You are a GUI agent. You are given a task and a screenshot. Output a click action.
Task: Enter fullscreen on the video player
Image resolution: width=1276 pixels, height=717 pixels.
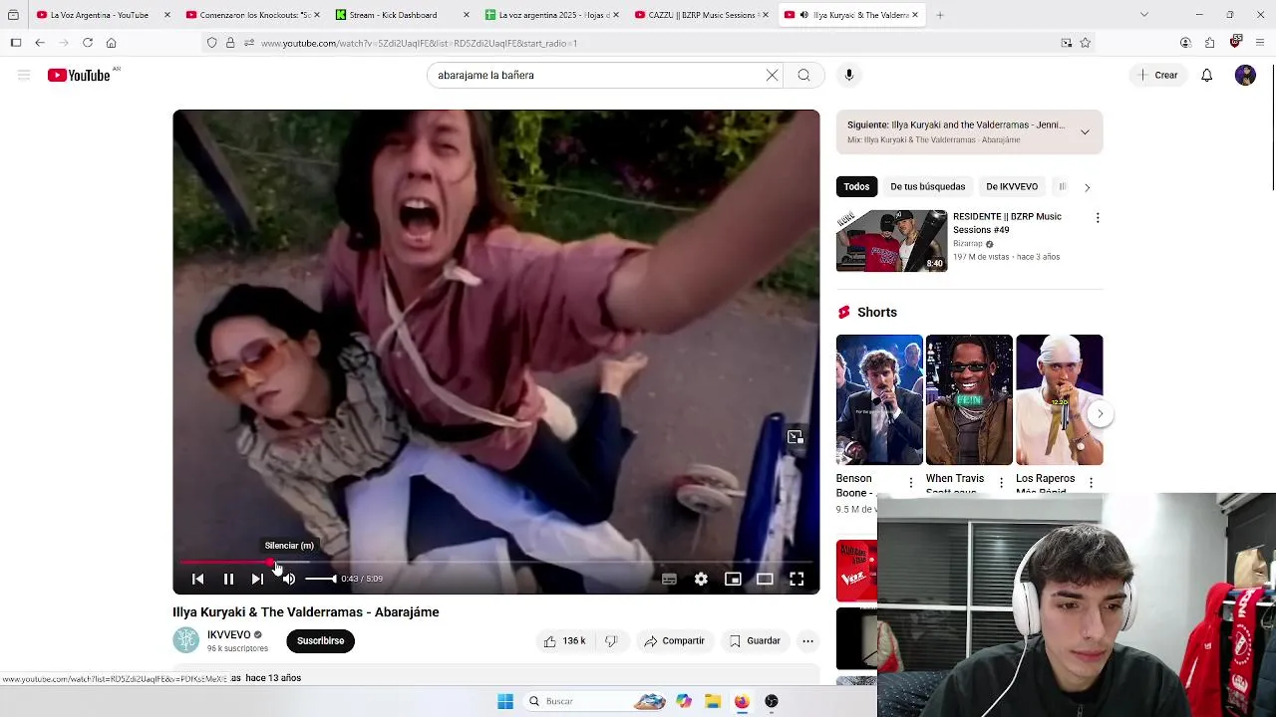coord(797,579)
